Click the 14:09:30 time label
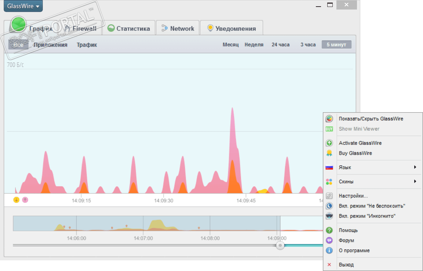Screen dimensions: 423x271 (x=164, y=201)
